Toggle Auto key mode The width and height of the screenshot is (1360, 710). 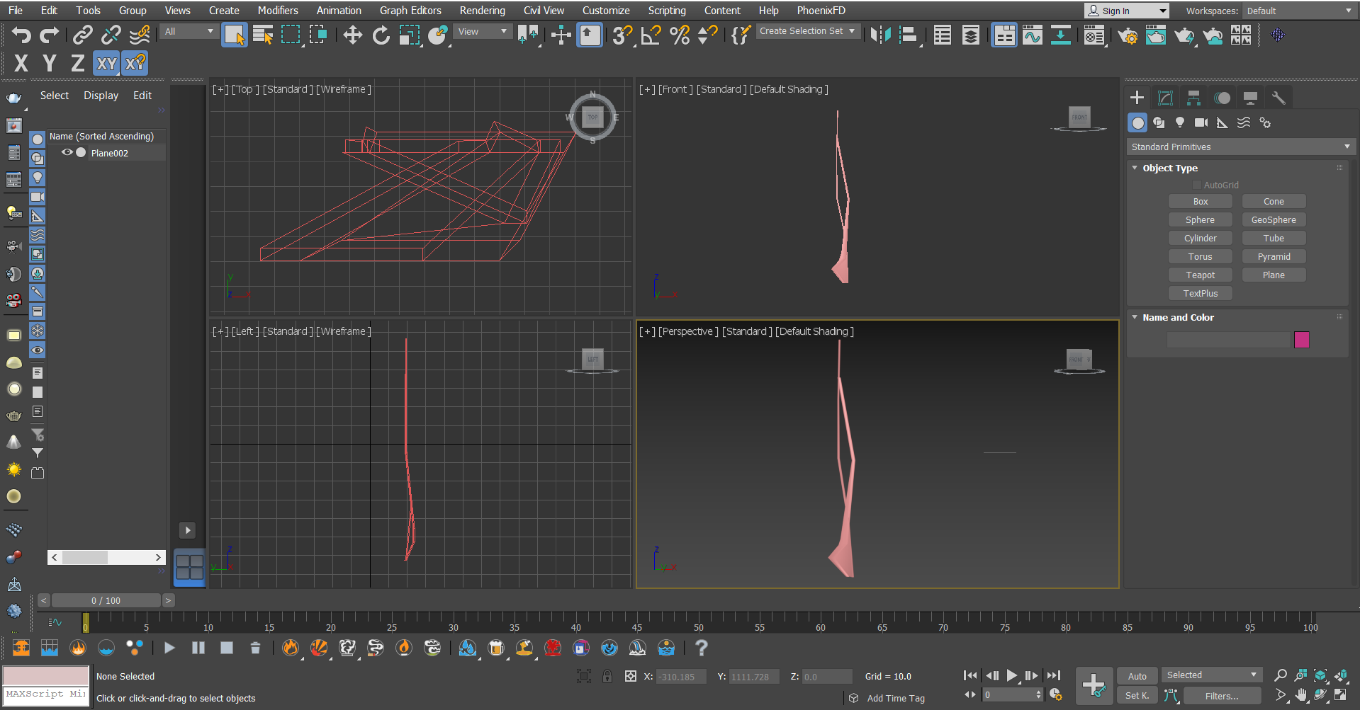point(1137,676)
